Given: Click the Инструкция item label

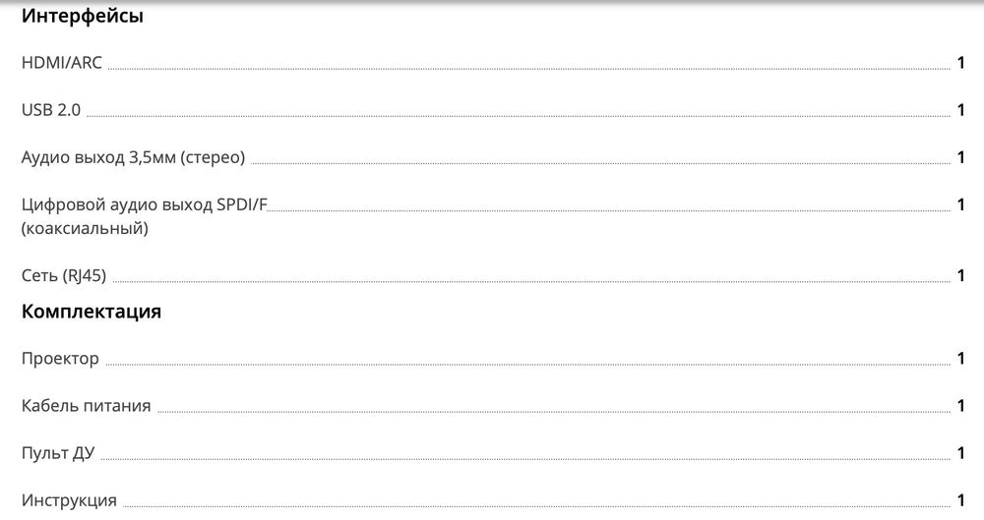Looking at the screenshot, I should (x=69, y=500).
